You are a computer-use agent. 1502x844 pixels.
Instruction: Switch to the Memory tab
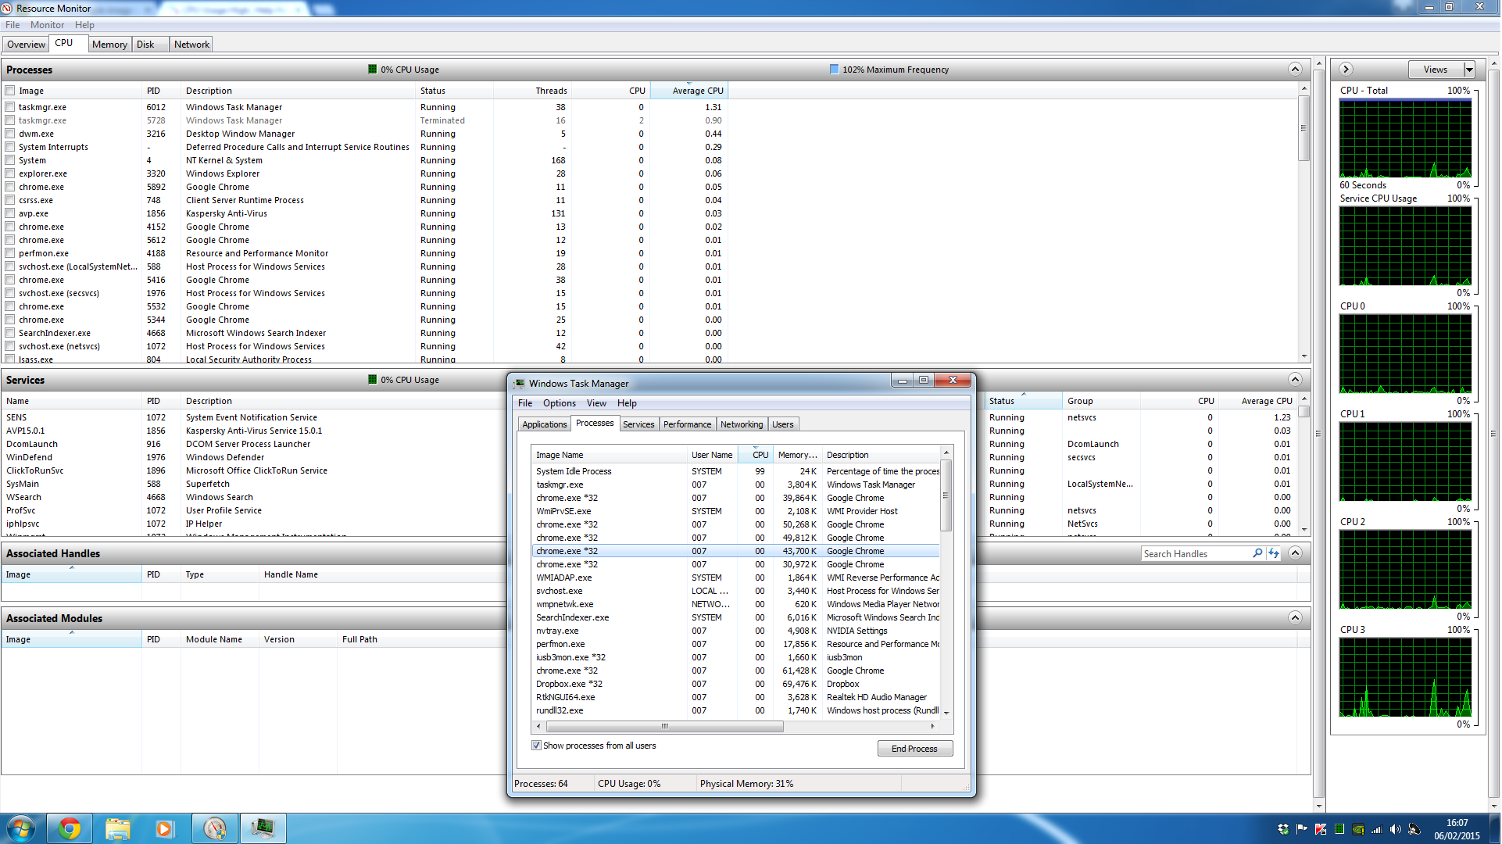point(109,45)
